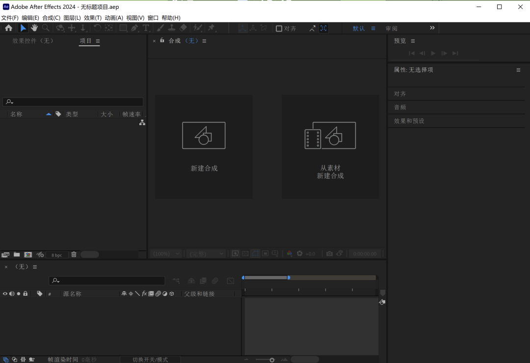Select the Orbit camera tool

click(60, 28)
